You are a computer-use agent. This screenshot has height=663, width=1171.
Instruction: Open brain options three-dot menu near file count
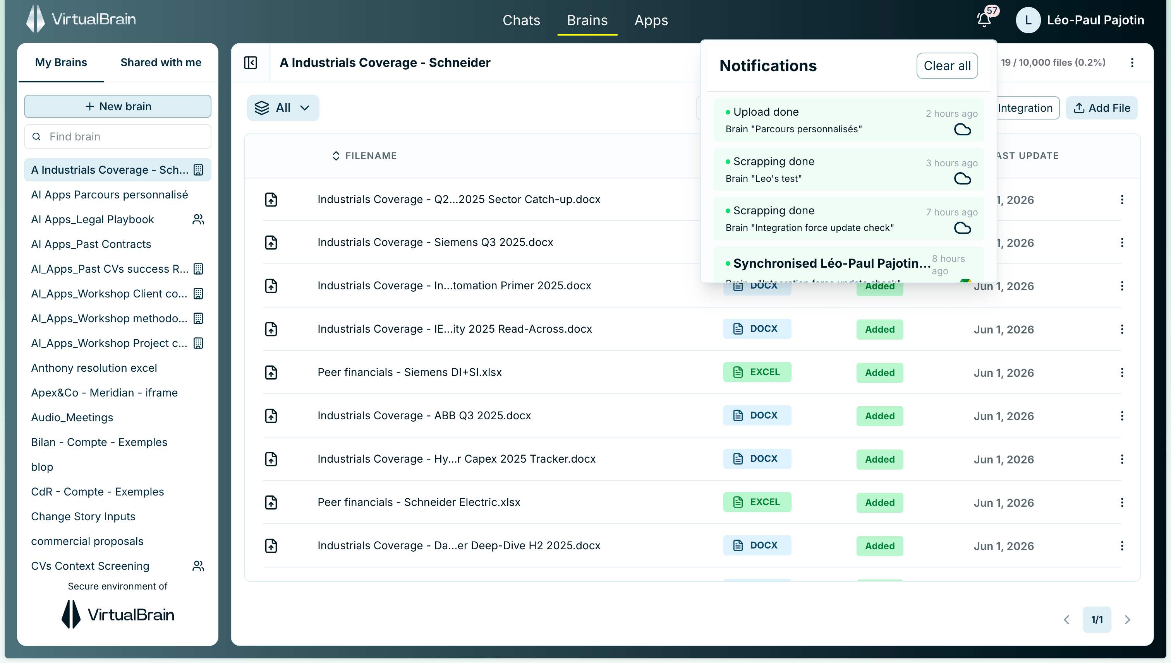point(1132,63)
